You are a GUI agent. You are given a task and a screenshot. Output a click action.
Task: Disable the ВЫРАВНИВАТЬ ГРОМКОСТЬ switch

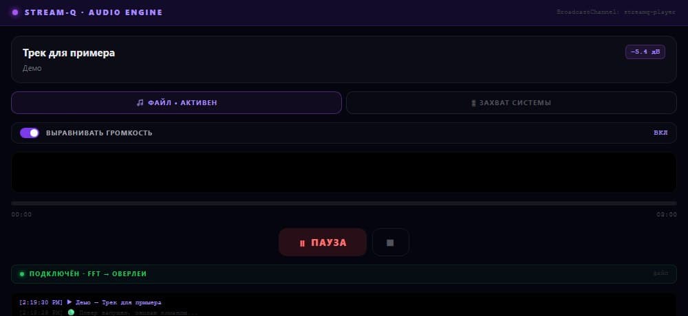(x=30, y=133)
